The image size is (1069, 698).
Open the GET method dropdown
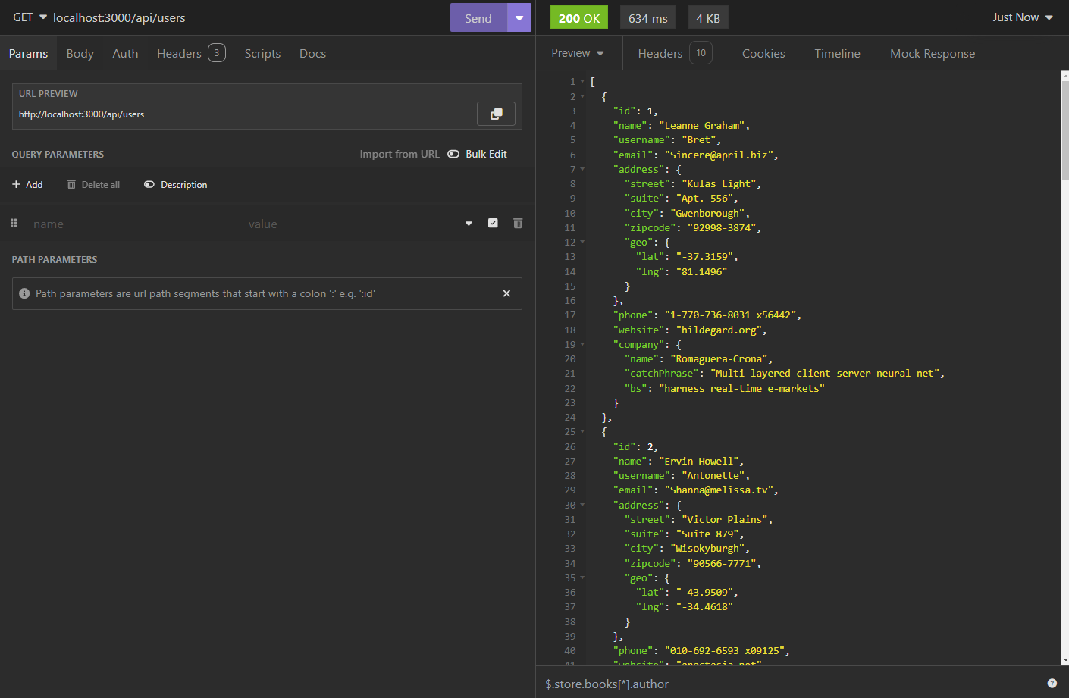coord(30,17)
